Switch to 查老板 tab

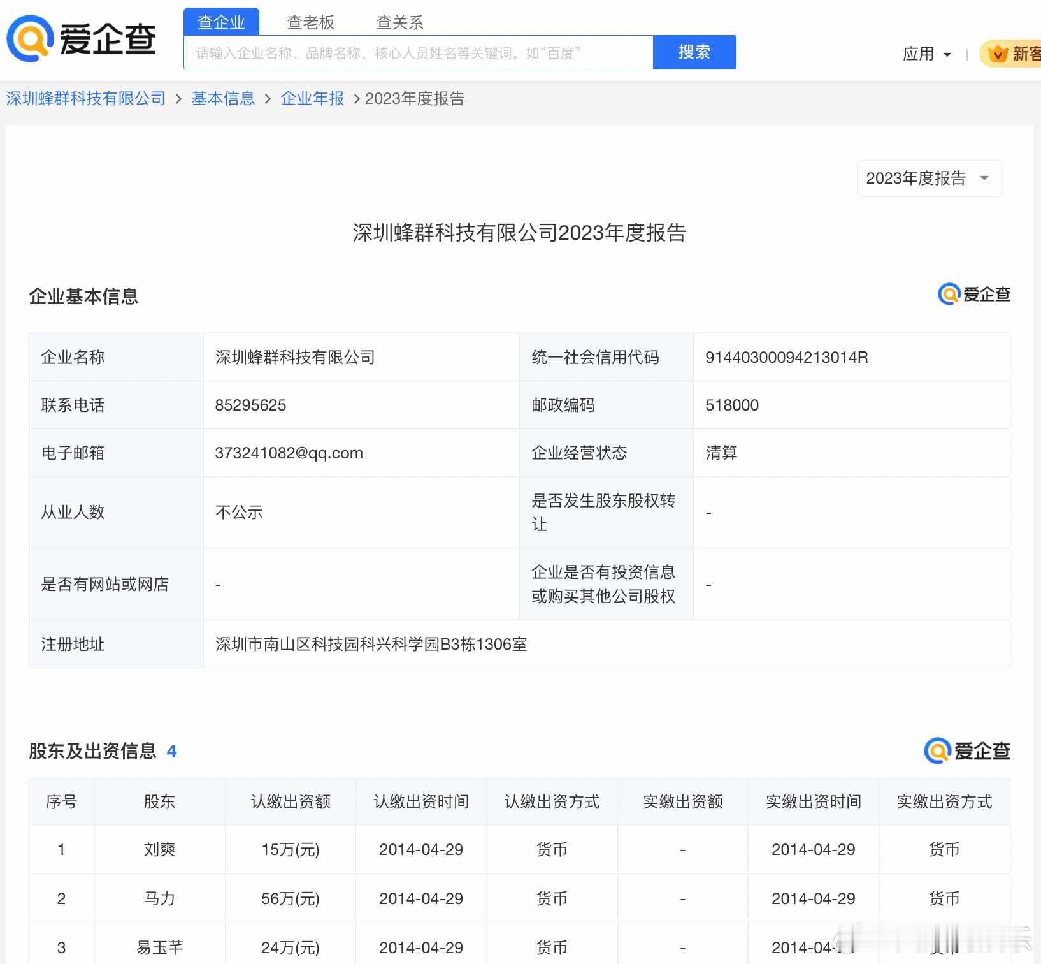(310, 22)
